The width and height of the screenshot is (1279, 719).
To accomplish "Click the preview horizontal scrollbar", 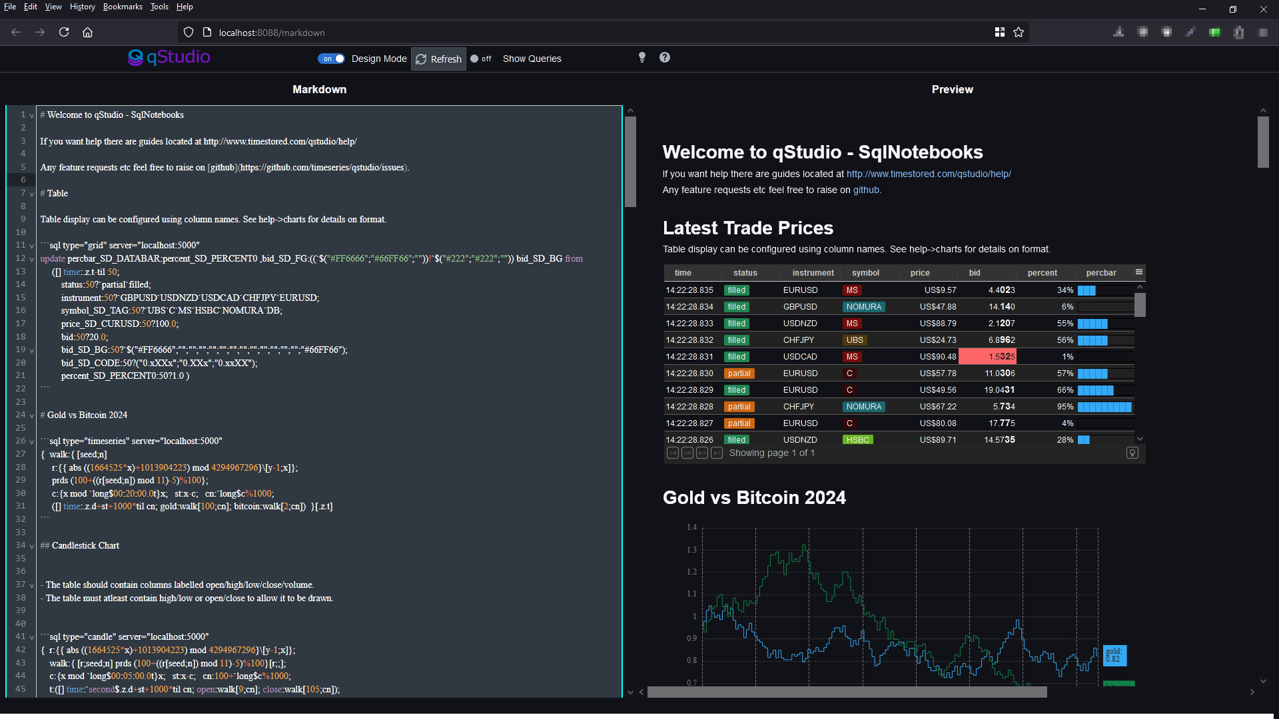I will [846, 692].
